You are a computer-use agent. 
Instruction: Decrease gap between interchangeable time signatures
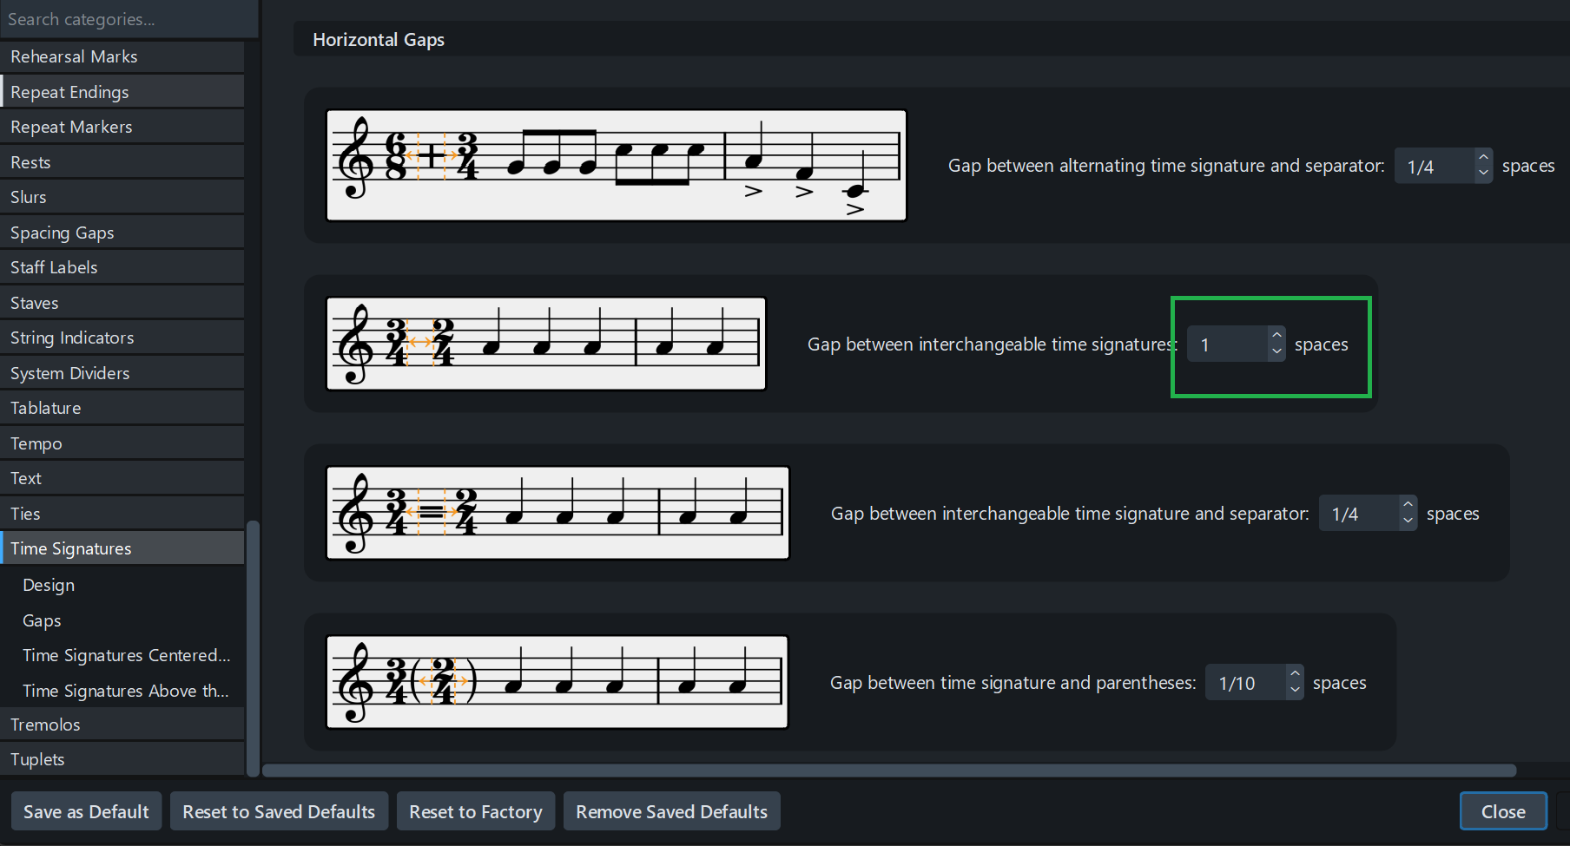tap(1276, 351)
